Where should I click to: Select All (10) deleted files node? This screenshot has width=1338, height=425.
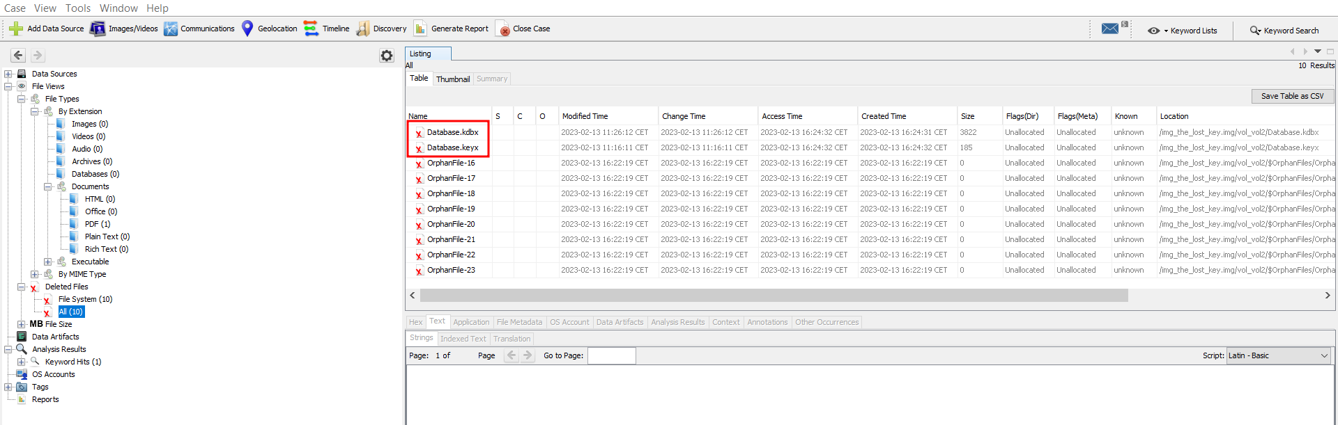tap(71, 312)
